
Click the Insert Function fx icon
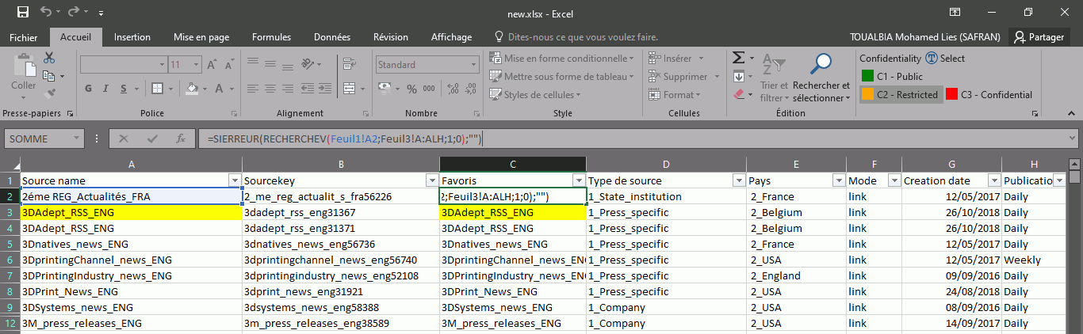(x=181, y=139)
